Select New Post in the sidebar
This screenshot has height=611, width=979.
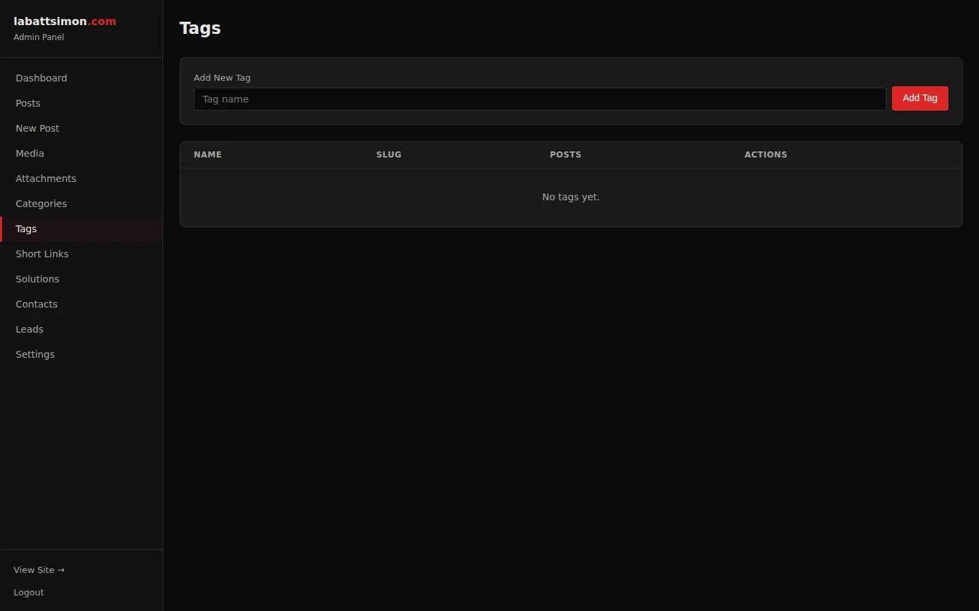[37, 128]
